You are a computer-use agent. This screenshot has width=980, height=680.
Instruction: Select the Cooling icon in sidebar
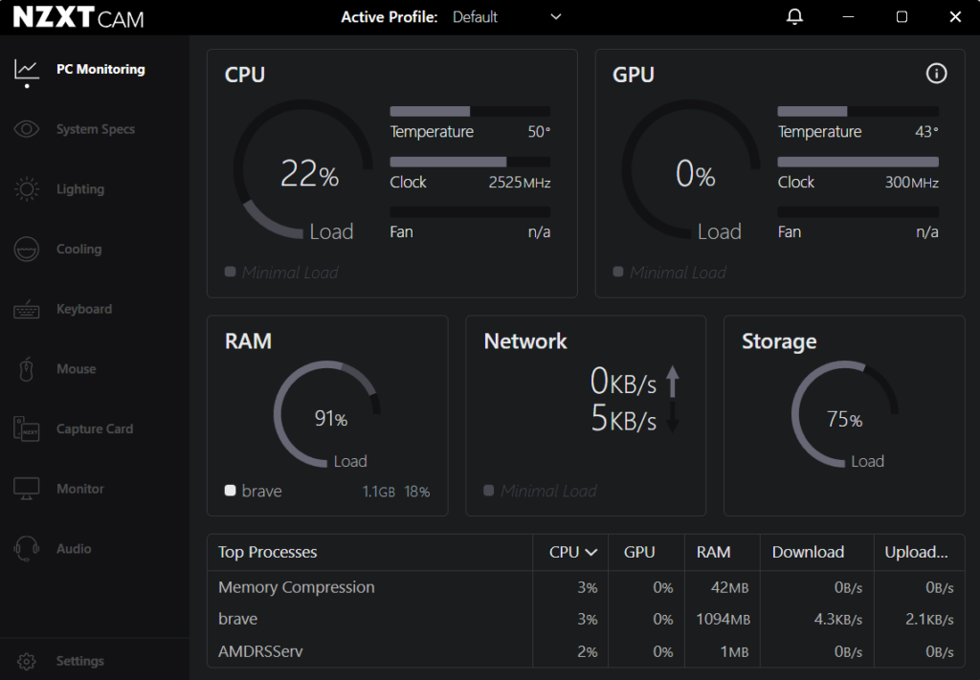tap(27, 250)
